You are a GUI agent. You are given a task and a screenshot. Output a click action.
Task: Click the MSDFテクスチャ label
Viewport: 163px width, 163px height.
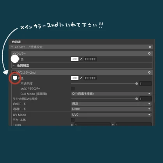pyautogui.click(x=30, y=89)
